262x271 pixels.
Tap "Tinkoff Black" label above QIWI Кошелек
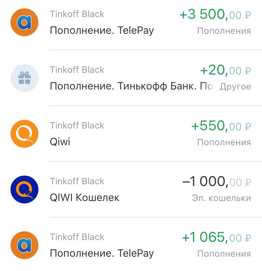coord(77,181)
